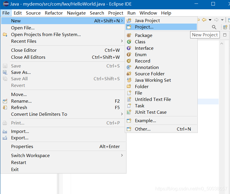This screenshot has height=194, width=230.
Task: Expand the Recent Files submenu
Action: coord(122,41)
